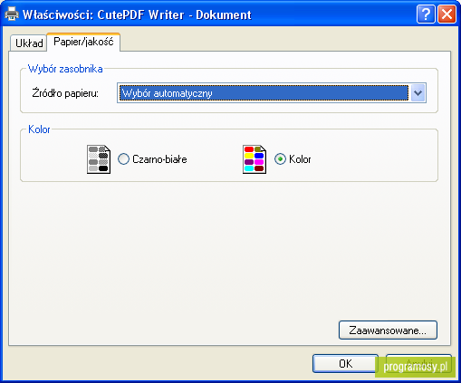Open Zaawansowane advanced settings
The image size is (461, 383).
388,330
